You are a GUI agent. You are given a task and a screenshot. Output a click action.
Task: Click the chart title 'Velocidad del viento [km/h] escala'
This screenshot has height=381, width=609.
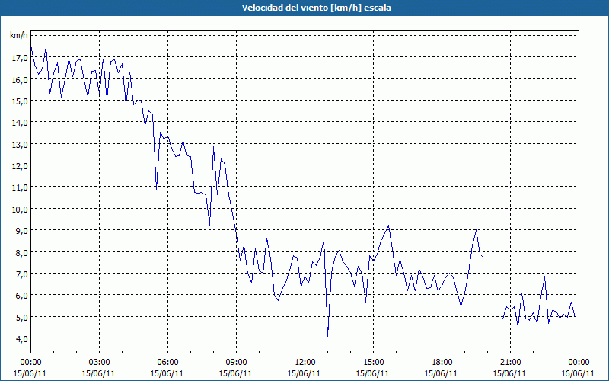pyautogui.click(x=316, y=8)
